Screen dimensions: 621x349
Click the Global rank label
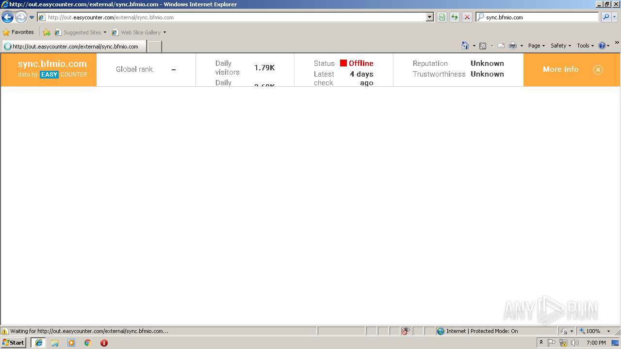coord(134,69)
